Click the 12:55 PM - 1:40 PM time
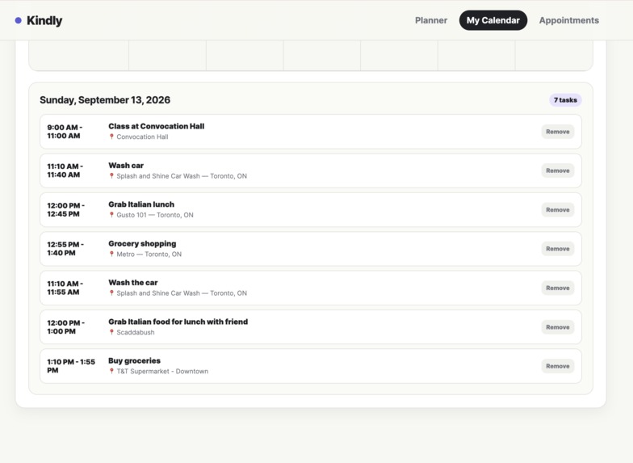Image resolution: width=633 pixels, height=463 pixels. [65, 249]
